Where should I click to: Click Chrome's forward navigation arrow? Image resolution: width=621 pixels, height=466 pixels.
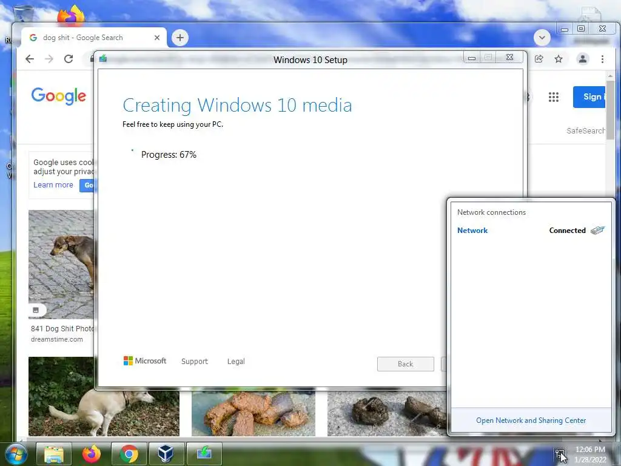[49, 59]
